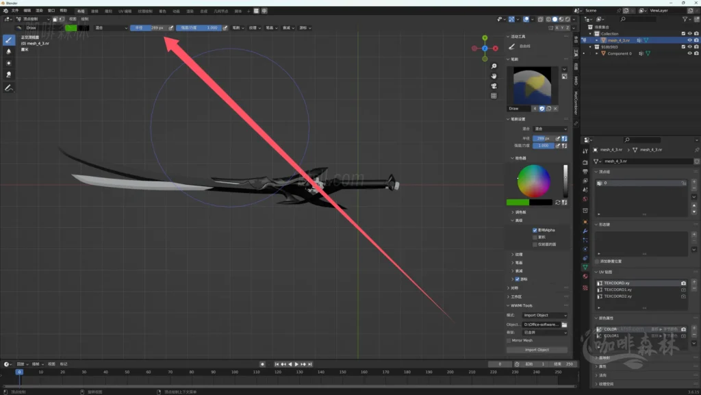Switch to the UV 编辑 workspace tab

(125, 12)
